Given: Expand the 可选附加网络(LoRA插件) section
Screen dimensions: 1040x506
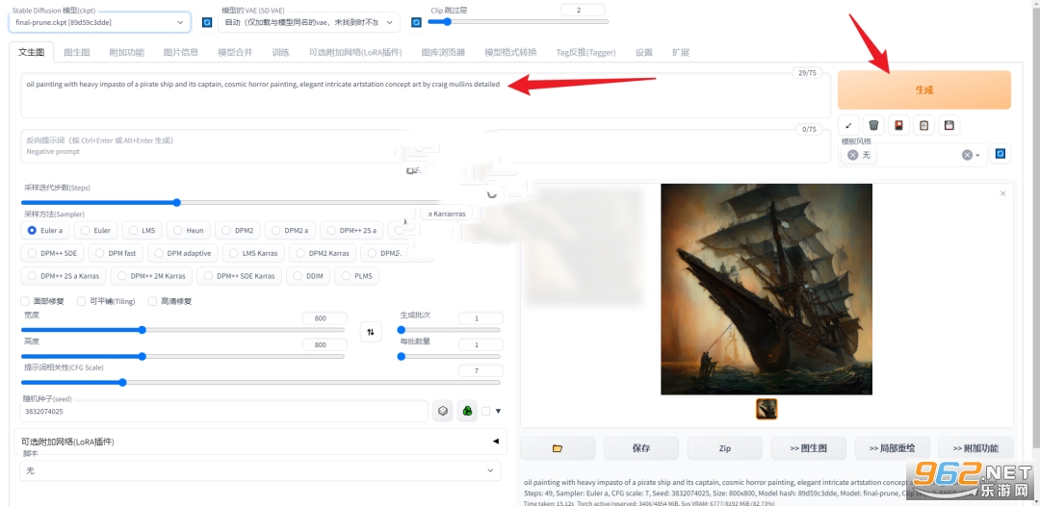Looking at the screenshot, I should click(x=260, y=442).
